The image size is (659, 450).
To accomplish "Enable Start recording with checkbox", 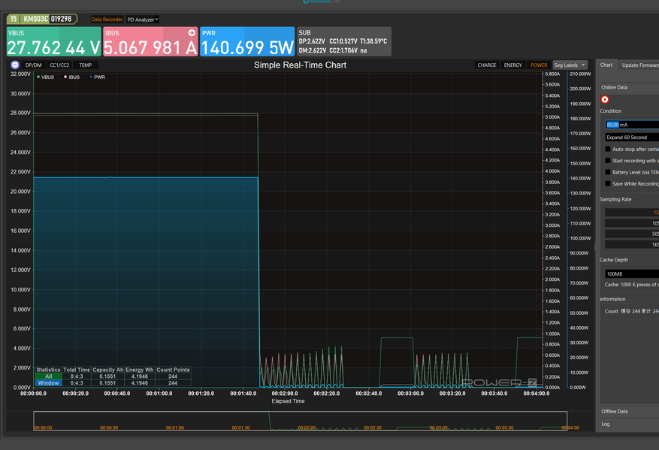I will click(608, 161).
